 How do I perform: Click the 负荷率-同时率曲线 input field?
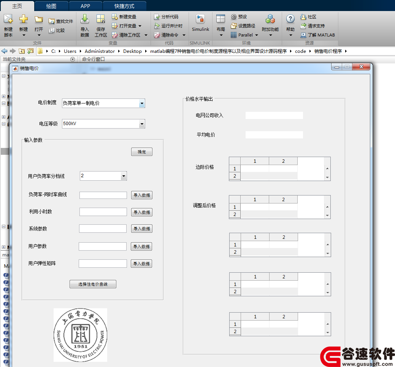coord(103,195)
